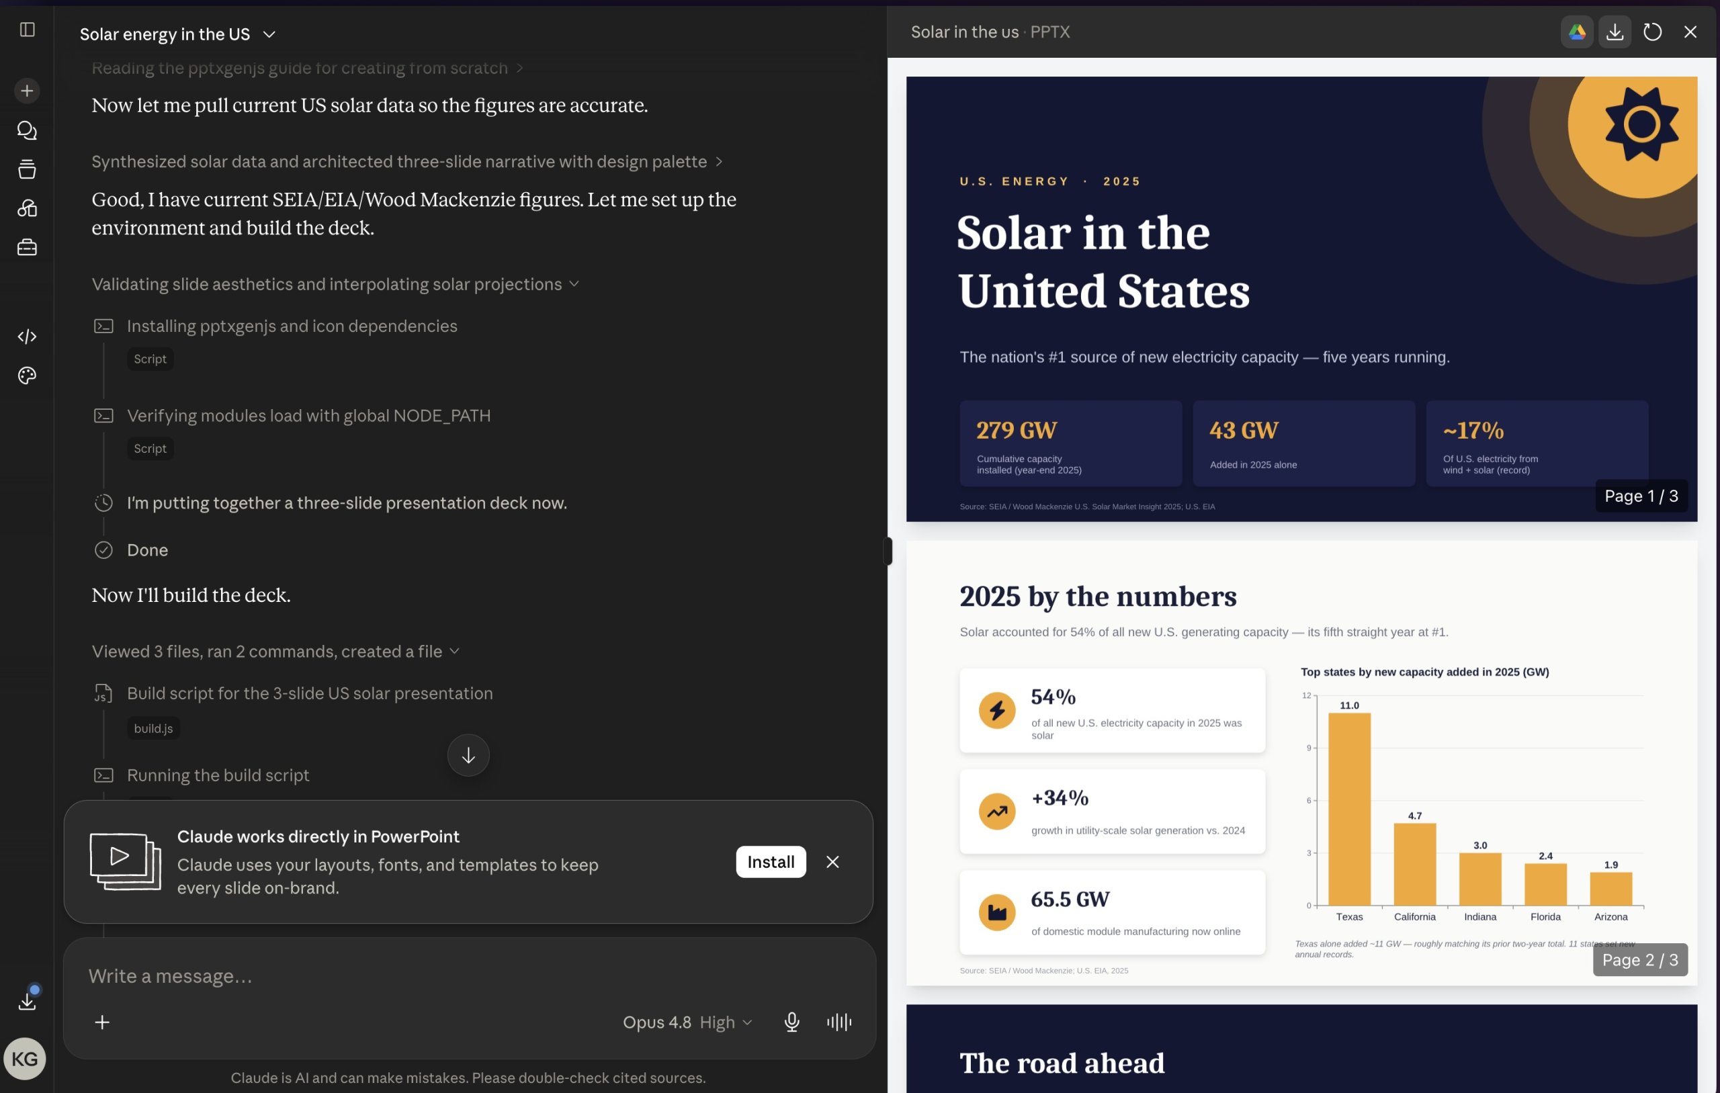1720x1093 pixels.
Task: Expand Reading the pptxgenjs guide step
Action: pyautogui.click(x=307, y=69)
